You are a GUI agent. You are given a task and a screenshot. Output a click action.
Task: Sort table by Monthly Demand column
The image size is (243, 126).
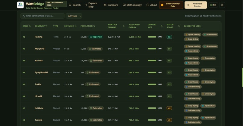tap(116, 26)
